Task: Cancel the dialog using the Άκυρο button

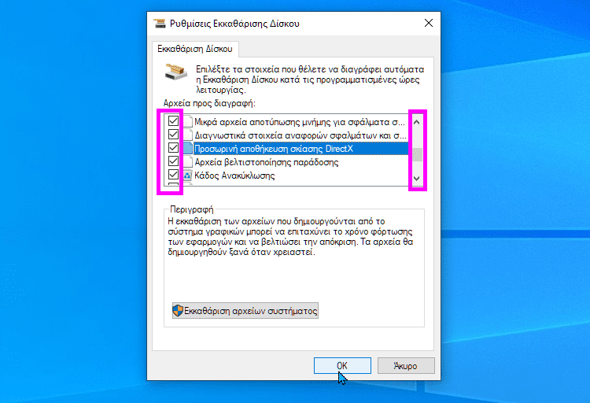Action: click(x=406, y=366)
